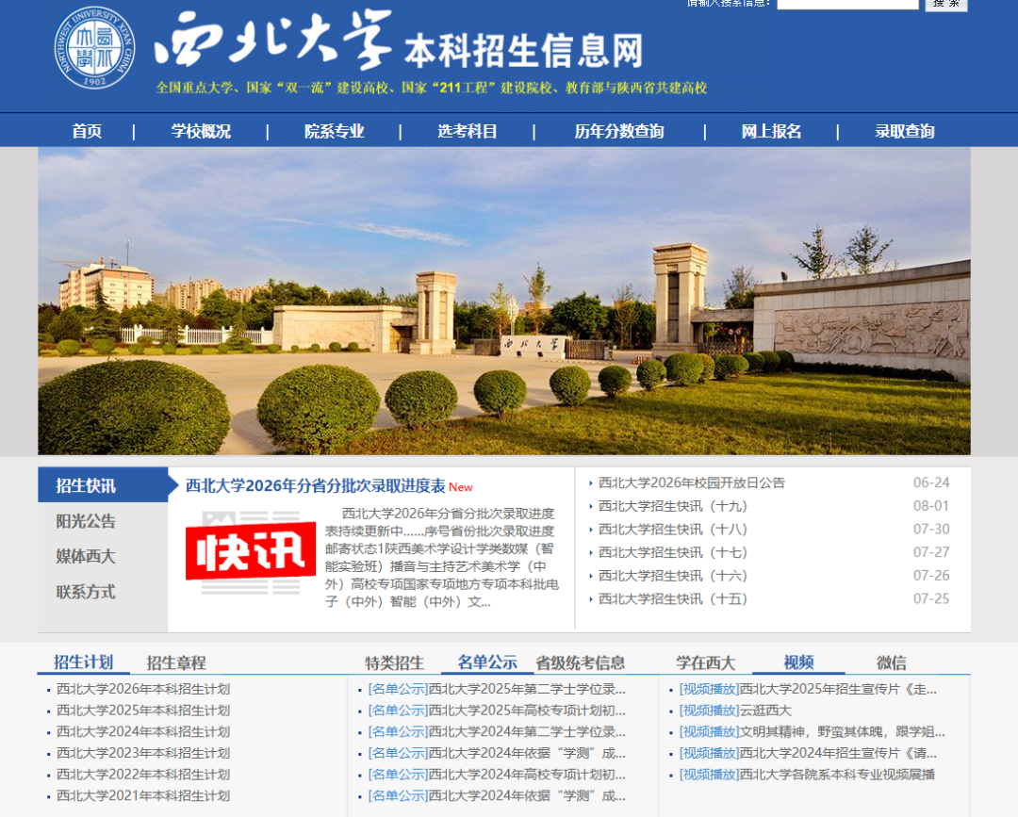1018x817 pixels.
Task: Open the 录取查询 navigation item
Action: coord(904,131)
